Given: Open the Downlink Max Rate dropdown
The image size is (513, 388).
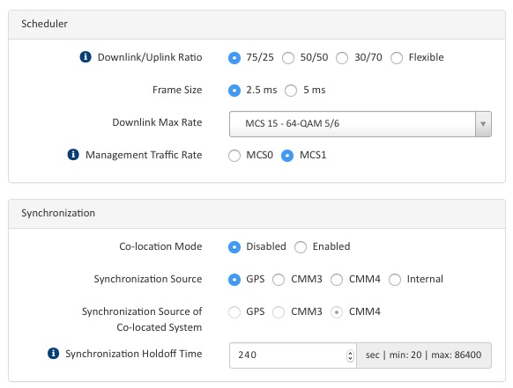Looking at the screenshot, I should pyautogui.click(x=361, y=124).
